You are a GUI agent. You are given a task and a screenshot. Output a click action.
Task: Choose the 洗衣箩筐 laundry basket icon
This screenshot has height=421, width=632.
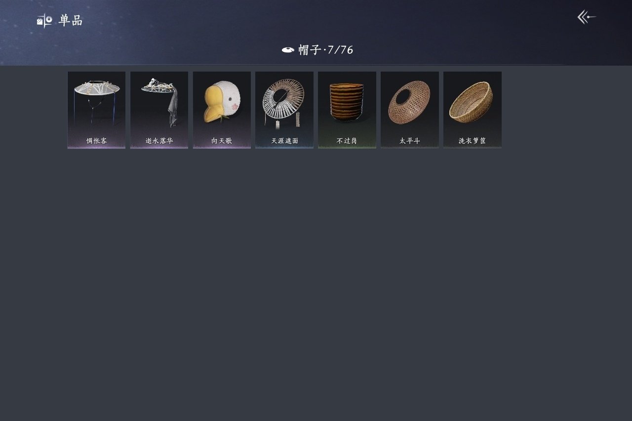point(471,102)
